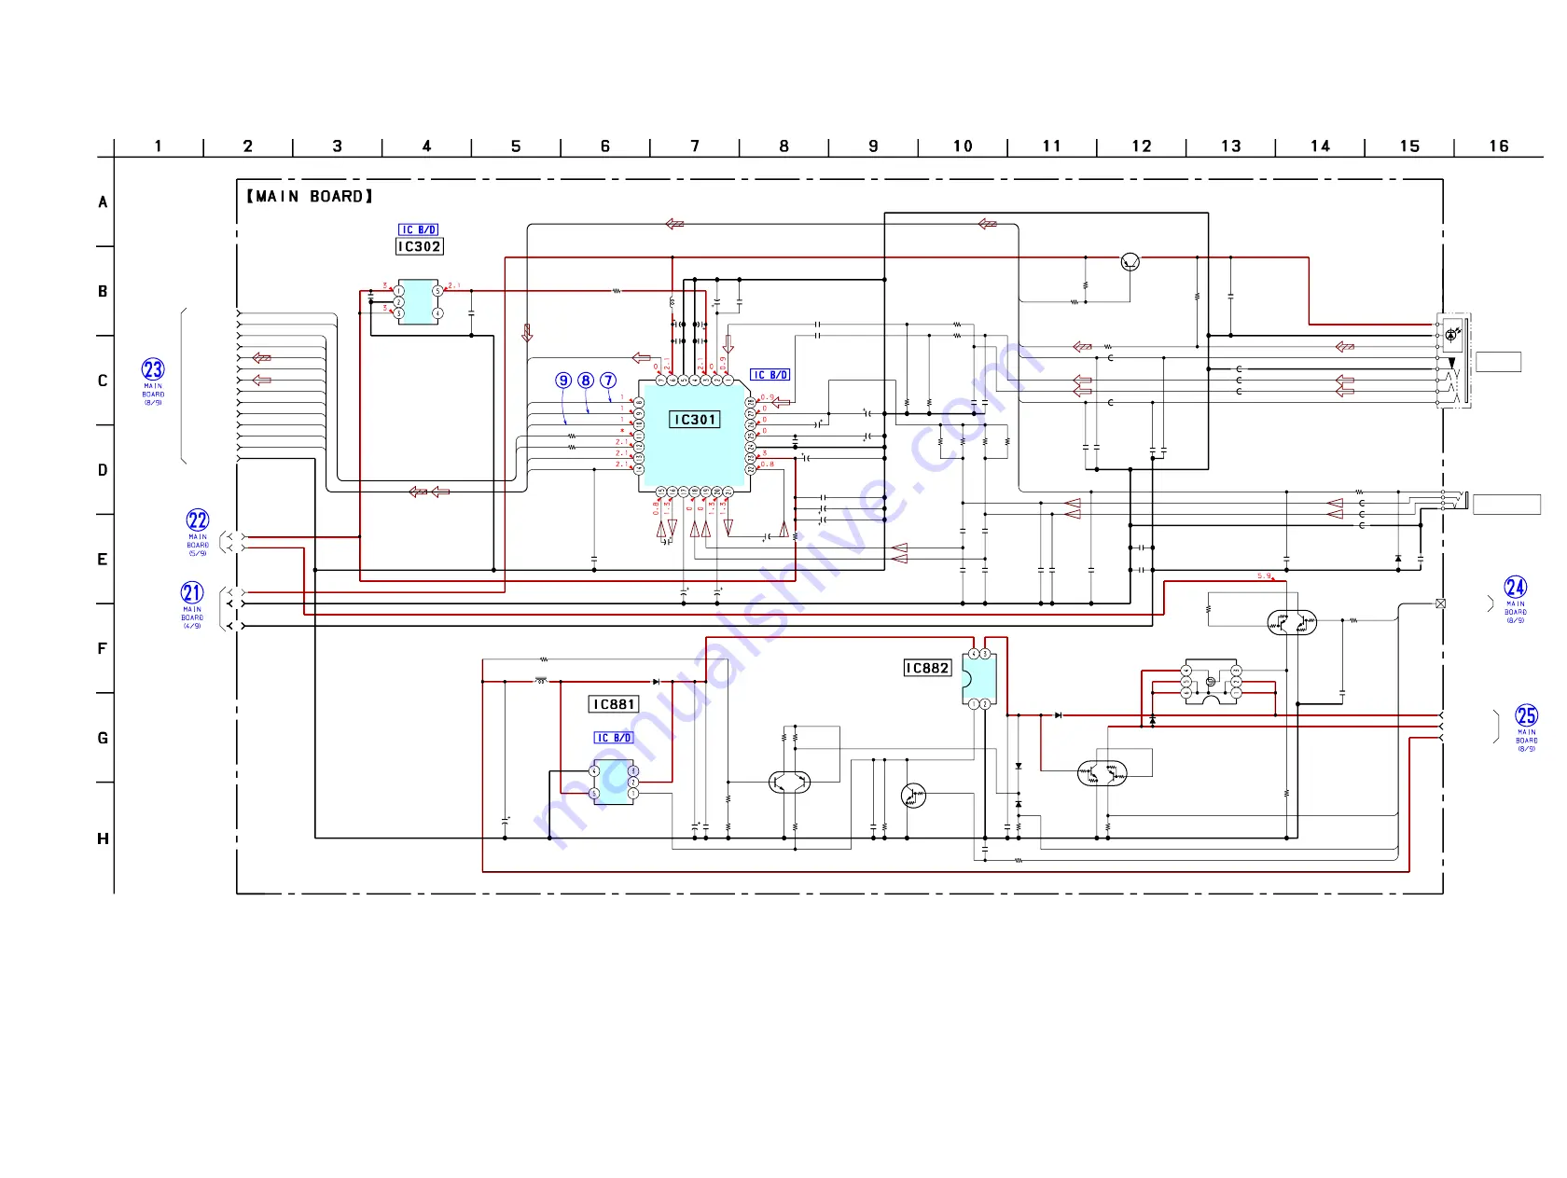Click the transistor symbol on top red line
The height and width of the screenshot is (1178, 1567).
pyautogui.click(x=1130, y=262)
